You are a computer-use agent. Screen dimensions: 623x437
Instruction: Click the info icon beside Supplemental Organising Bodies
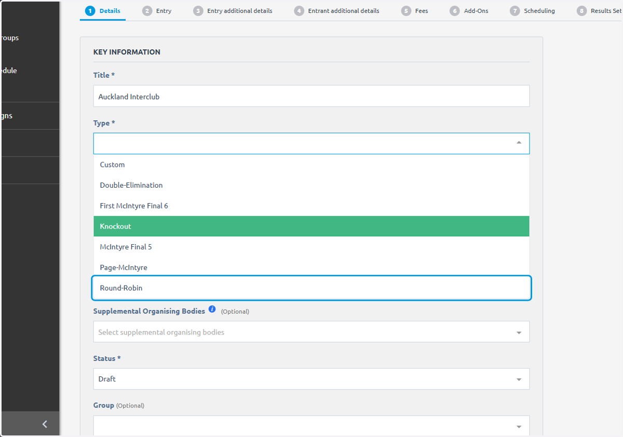click(x=212, y=309)
